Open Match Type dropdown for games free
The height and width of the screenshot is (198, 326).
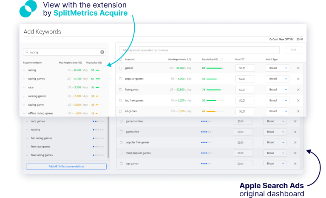pyautogui.click(x=275, y=132)
